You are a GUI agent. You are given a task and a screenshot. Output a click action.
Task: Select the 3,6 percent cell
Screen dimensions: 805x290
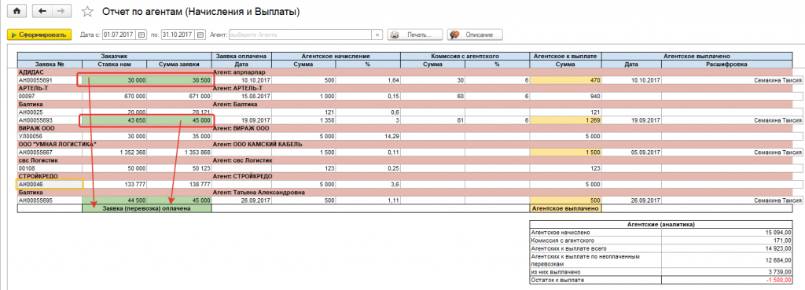click(x=368, y=184)
